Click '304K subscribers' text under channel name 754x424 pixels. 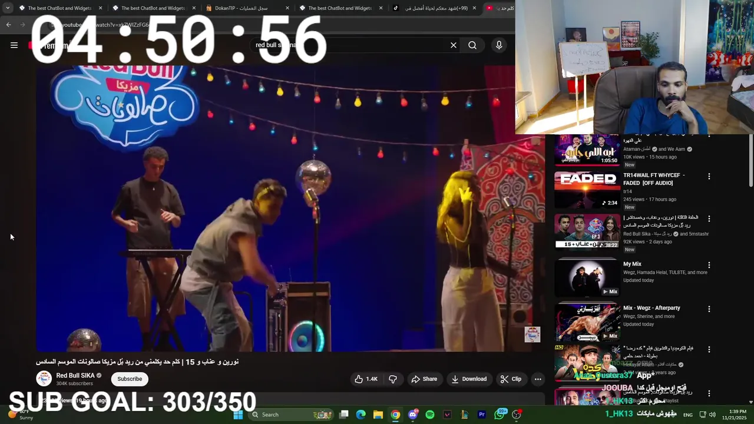pos(74,384)
